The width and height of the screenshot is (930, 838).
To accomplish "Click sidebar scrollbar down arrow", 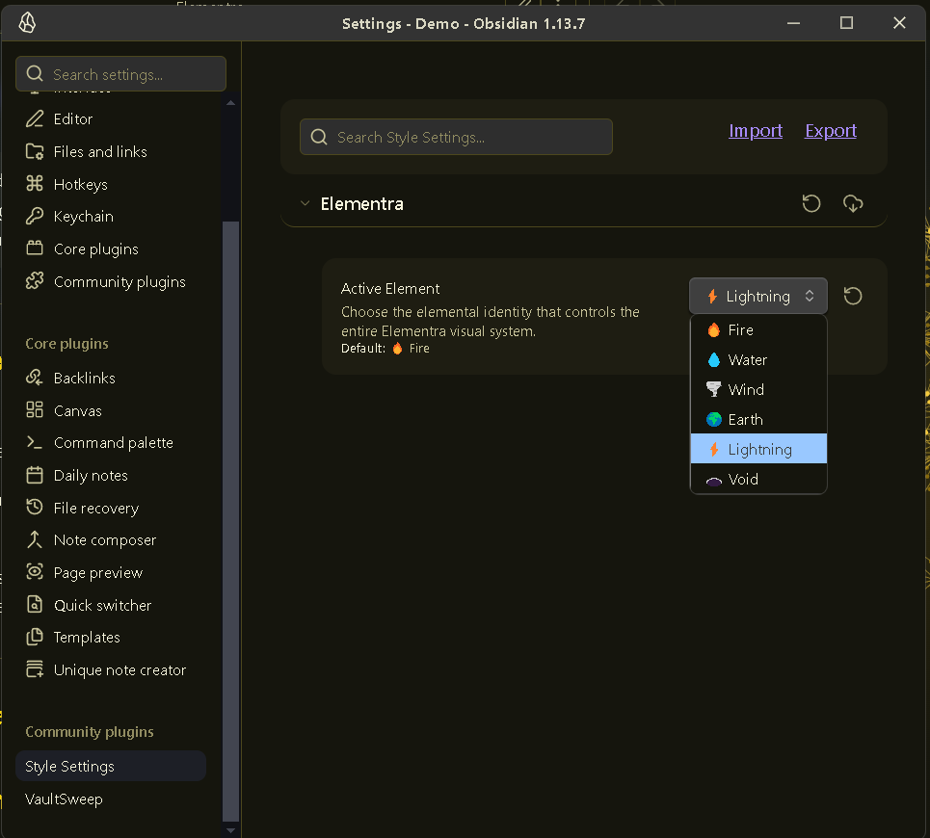I will click(230, 829).
